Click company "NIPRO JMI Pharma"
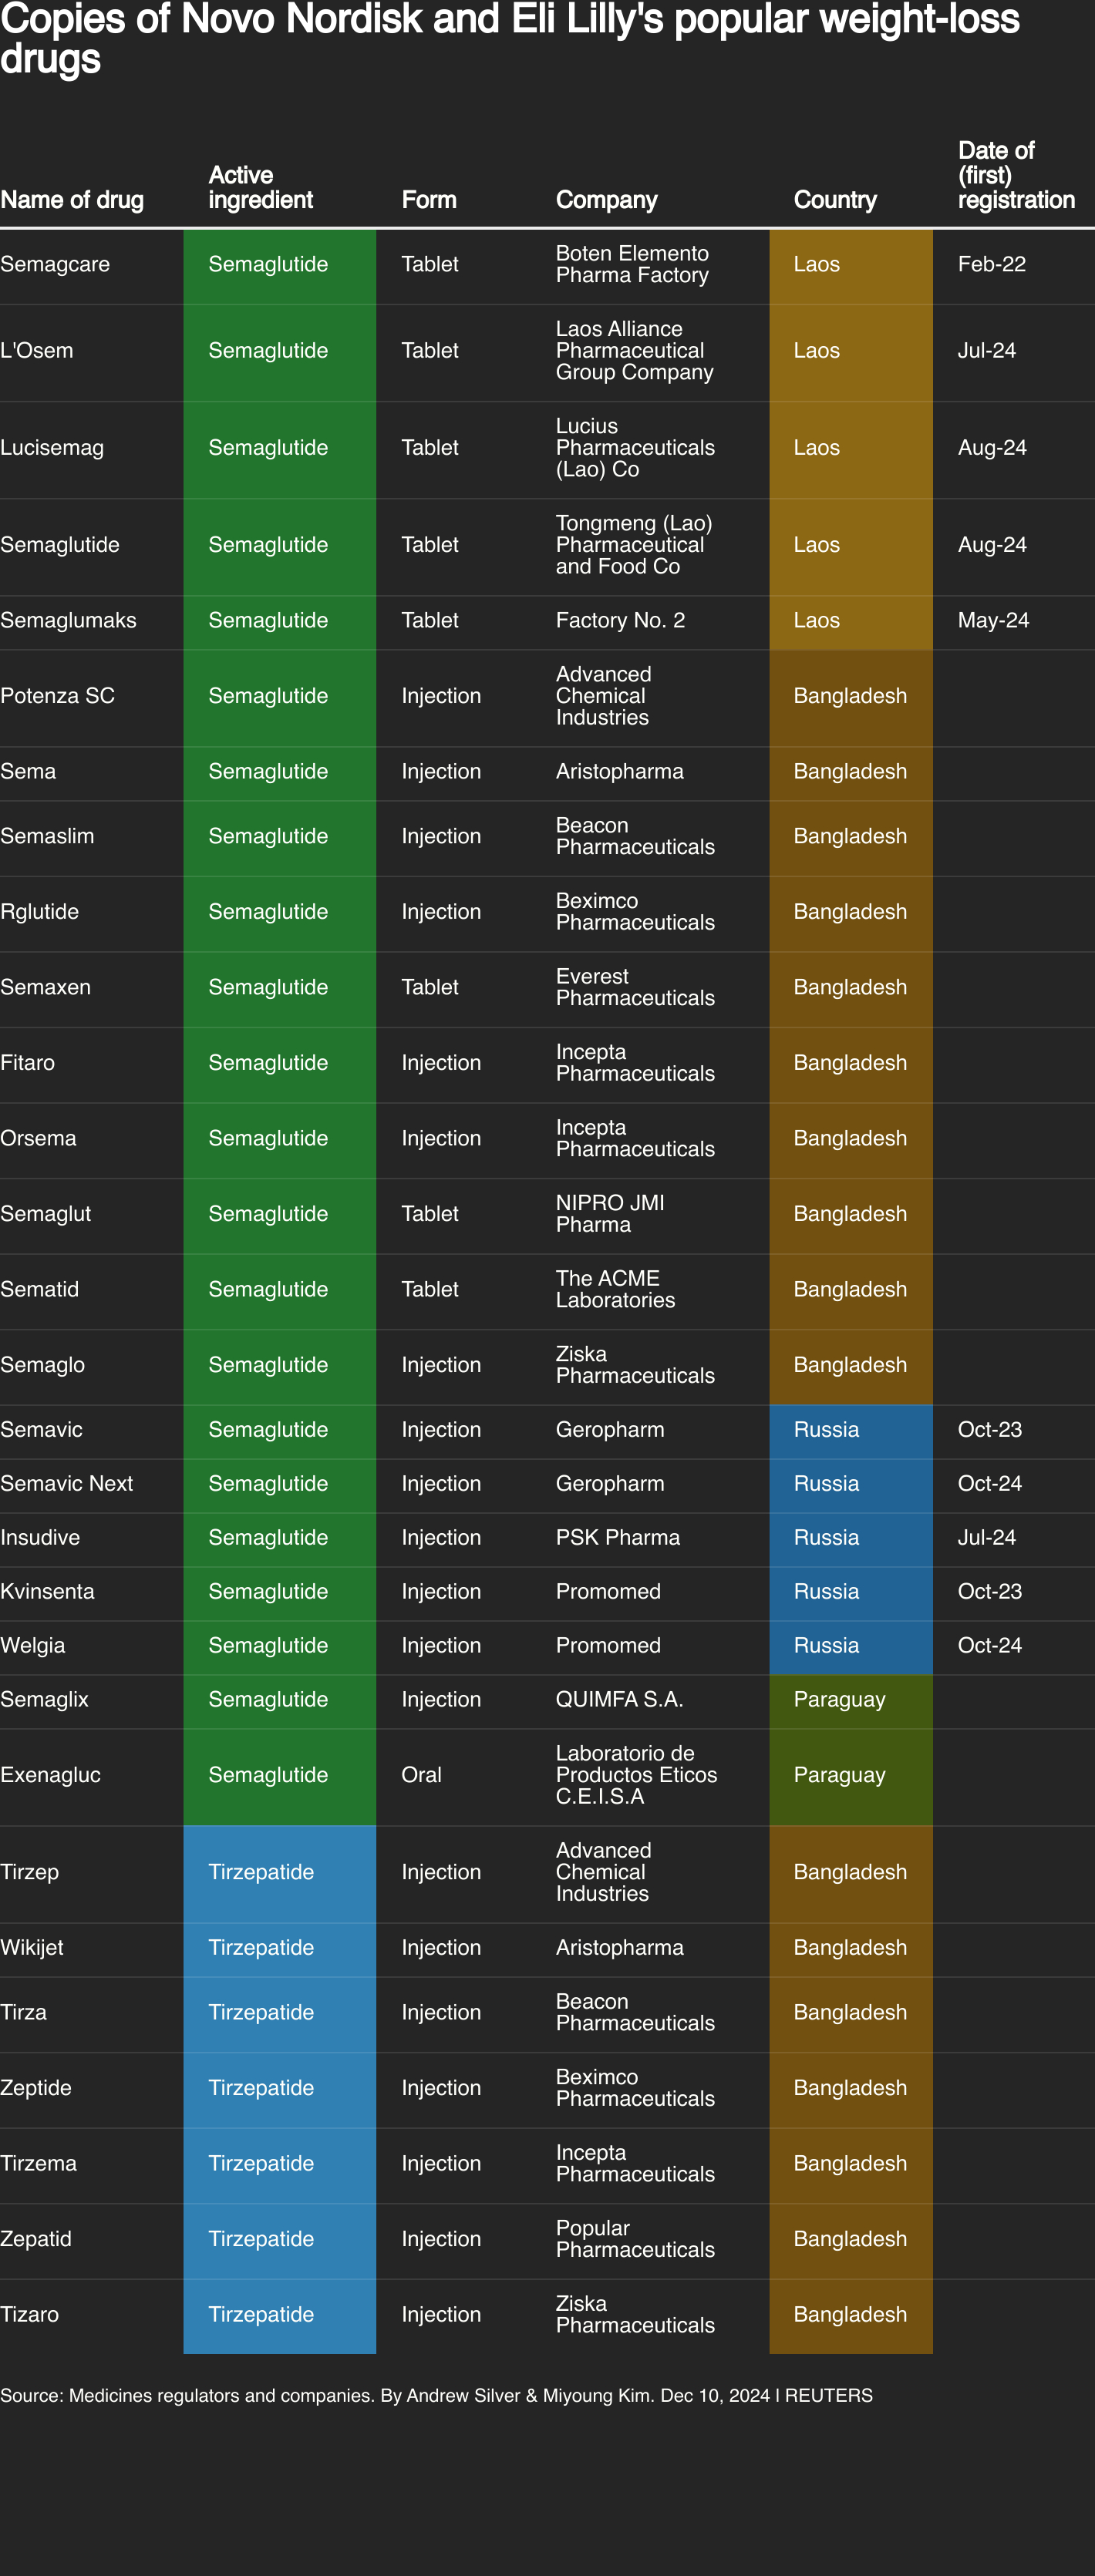The image size is (1095, 2576). coord(610,1214)
